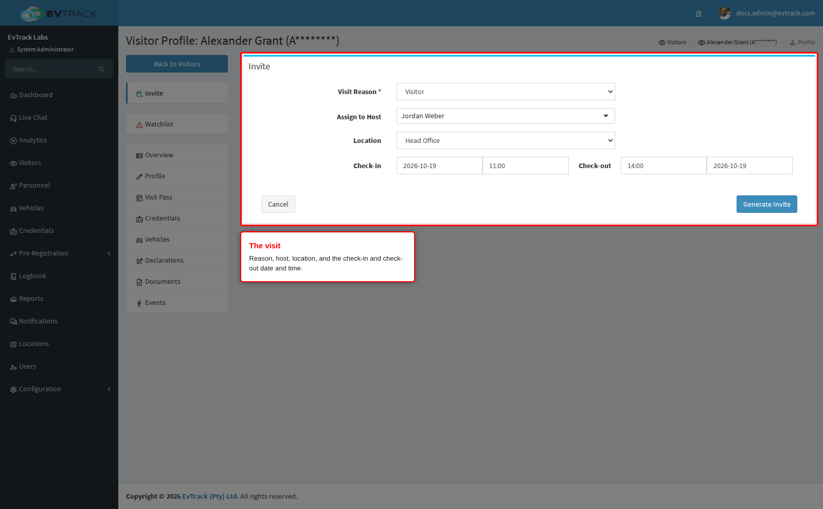Open the Credentials section in the profile menu
Screen dimensions: 823x509
tap(177, 219)
